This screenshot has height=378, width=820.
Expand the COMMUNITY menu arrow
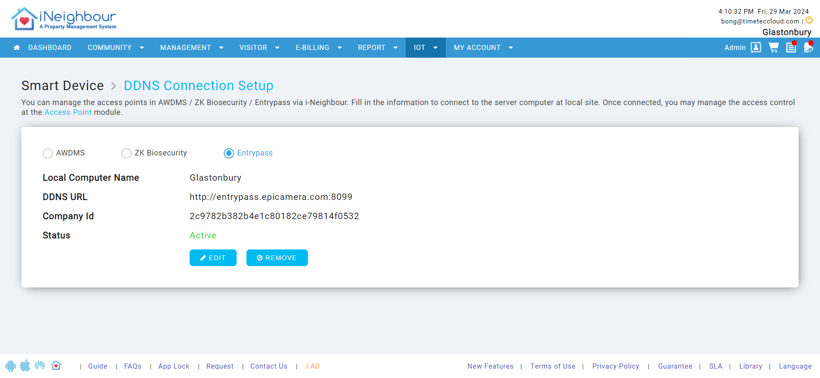142,48
